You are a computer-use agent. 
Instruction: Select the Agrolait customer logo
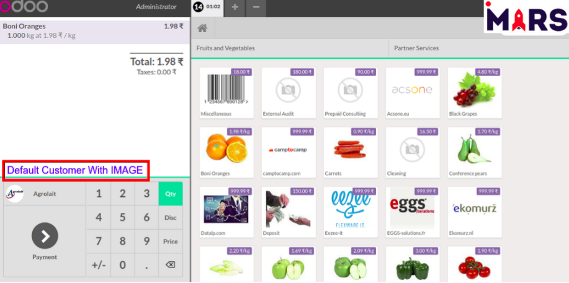coord(14,194)
